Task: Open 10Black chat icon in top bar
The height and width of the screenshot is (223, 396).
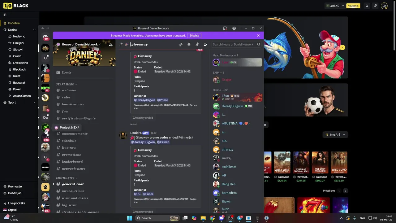Action: coord(375,6)
